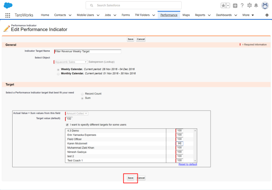Uncheck specify different targets for users
This screenshot has height=190, width=272.
tap(67, 125)
